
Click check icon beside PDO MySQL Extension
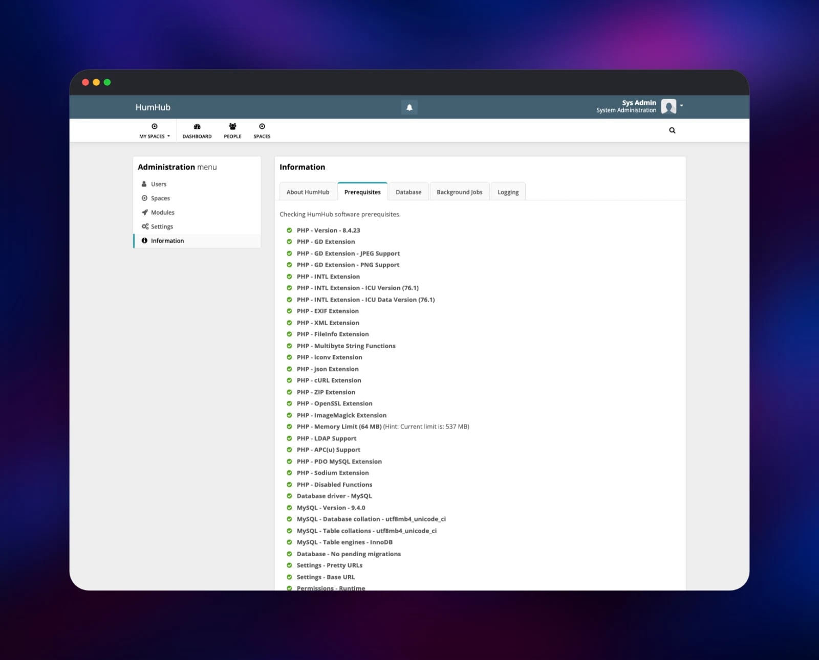[289, 462]
